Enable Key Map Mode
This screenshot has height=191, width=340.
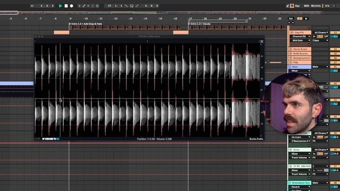[x=297, y=6]
